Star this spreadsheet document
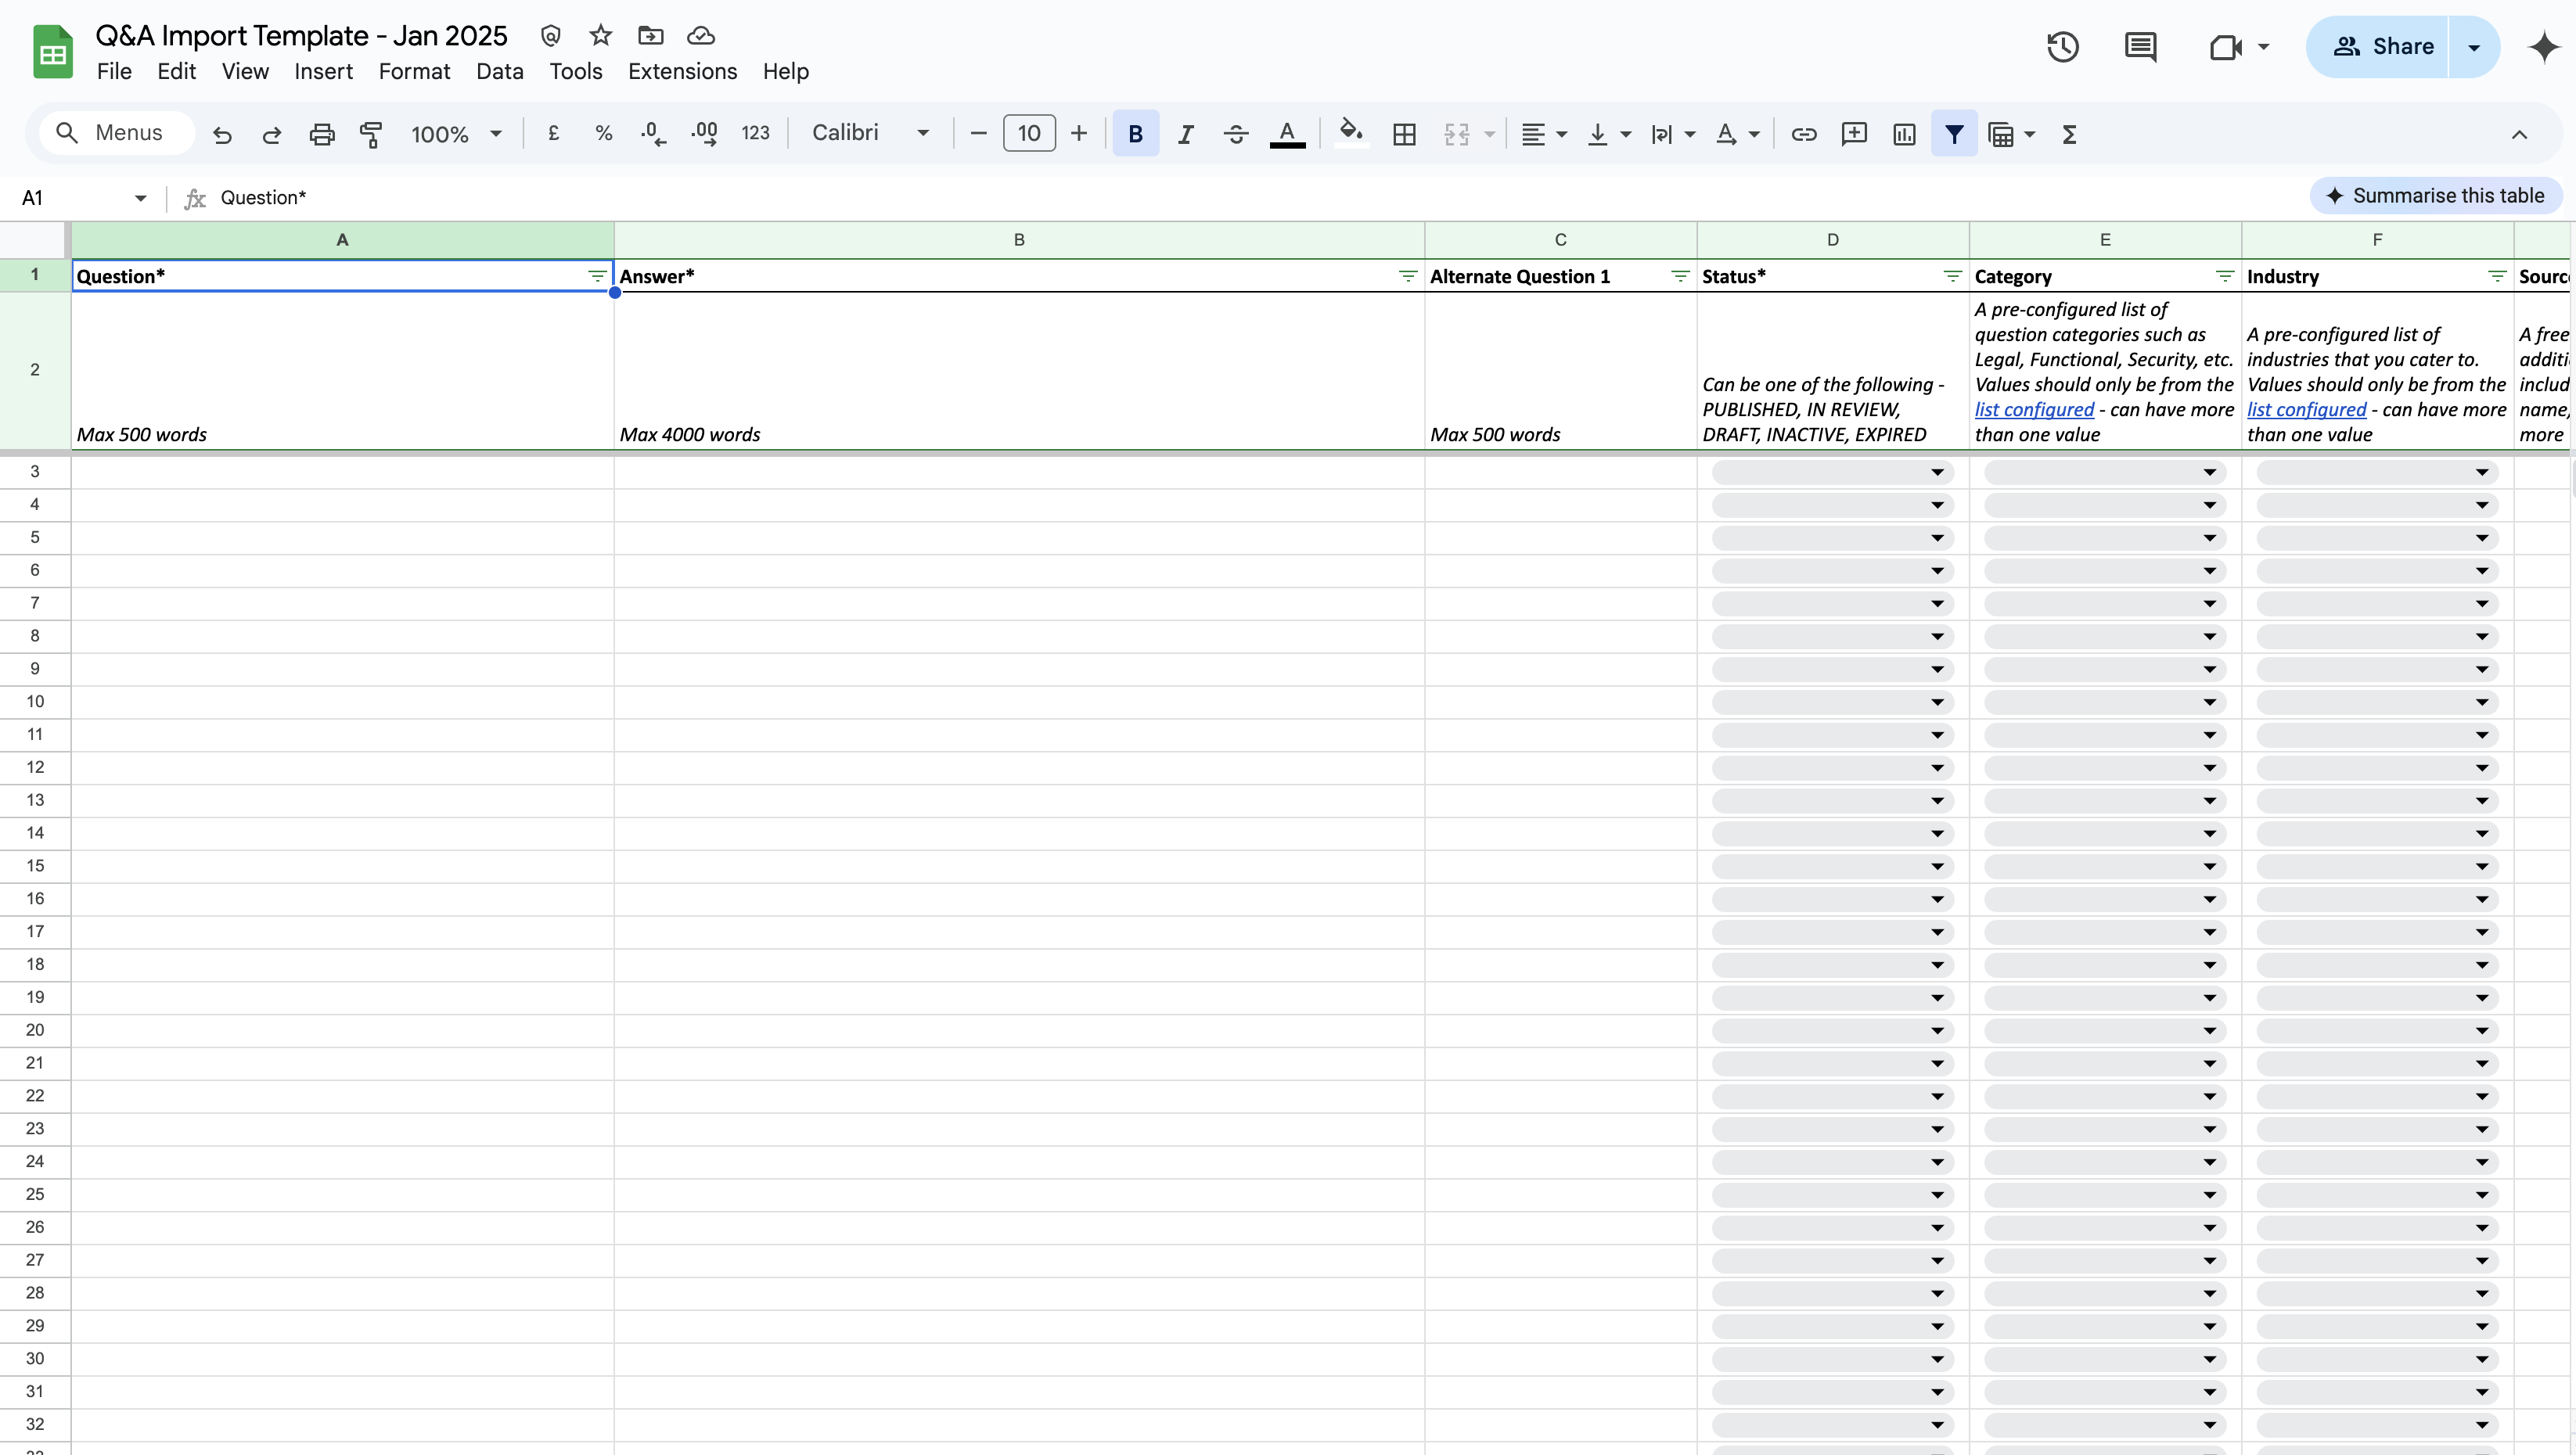Screen dimensions: 2576x1455 pyautogui.click(x=600, y=36)
